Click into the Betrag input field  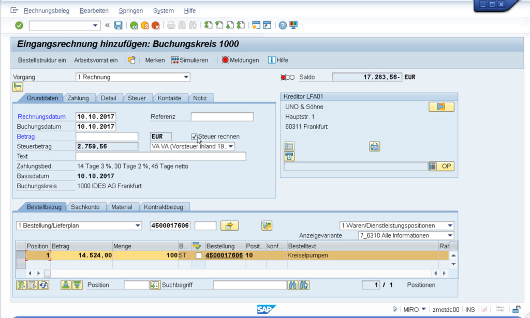[x=107, y=137]
